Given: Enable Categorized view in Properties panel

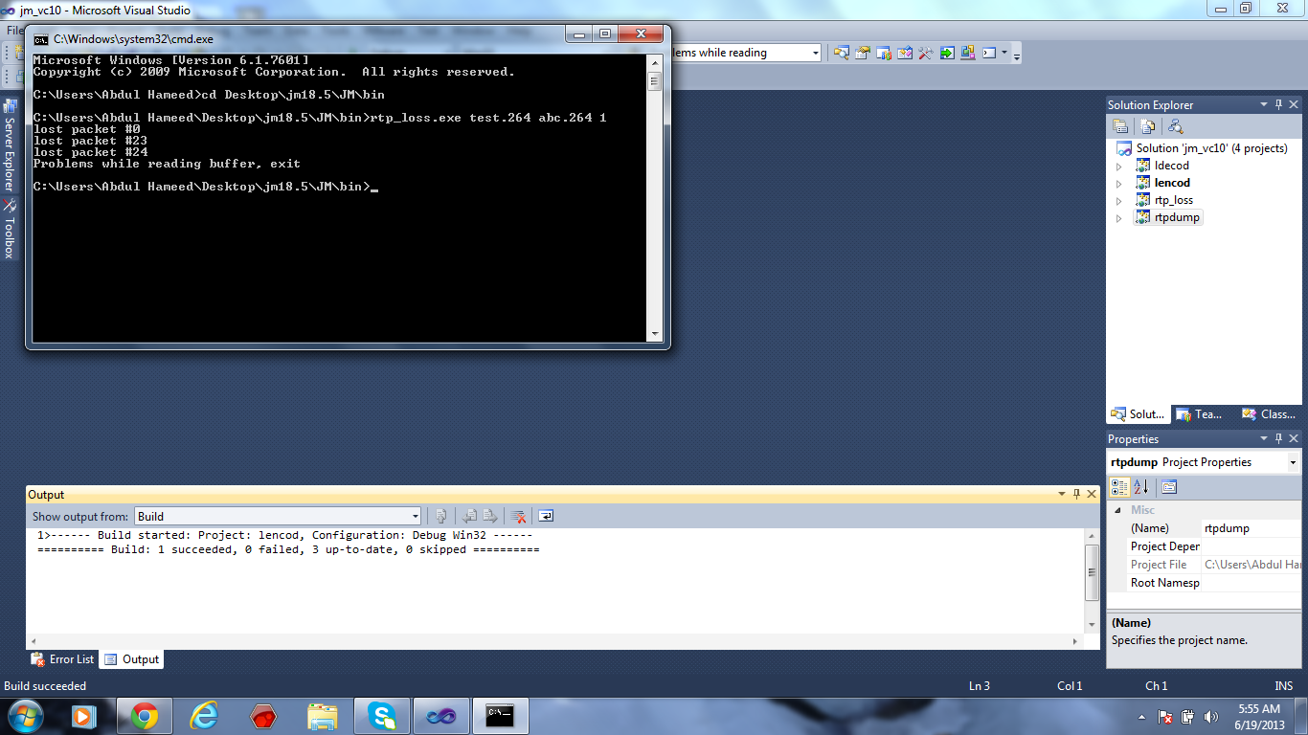Looking at the screenshot, I should (x=1119, y=487).
